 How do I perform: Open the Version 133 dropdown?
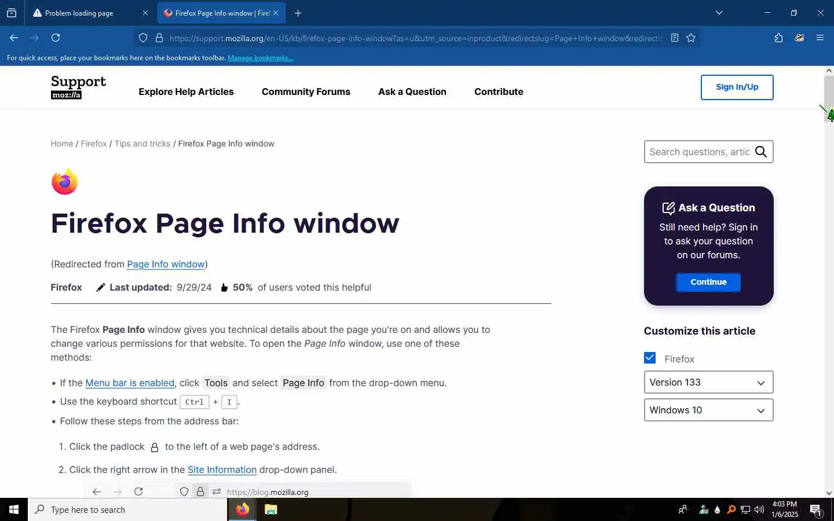708,382
